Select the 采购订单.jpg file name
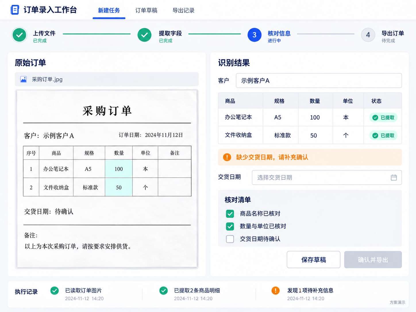Screen dimensions: 416x312 pos(47,79)
